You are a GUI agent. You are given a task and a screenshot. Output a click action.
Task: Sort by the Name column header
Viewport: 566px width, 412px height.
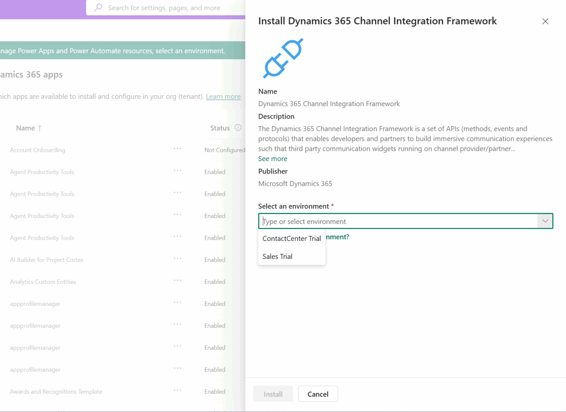tap(25, 128)
